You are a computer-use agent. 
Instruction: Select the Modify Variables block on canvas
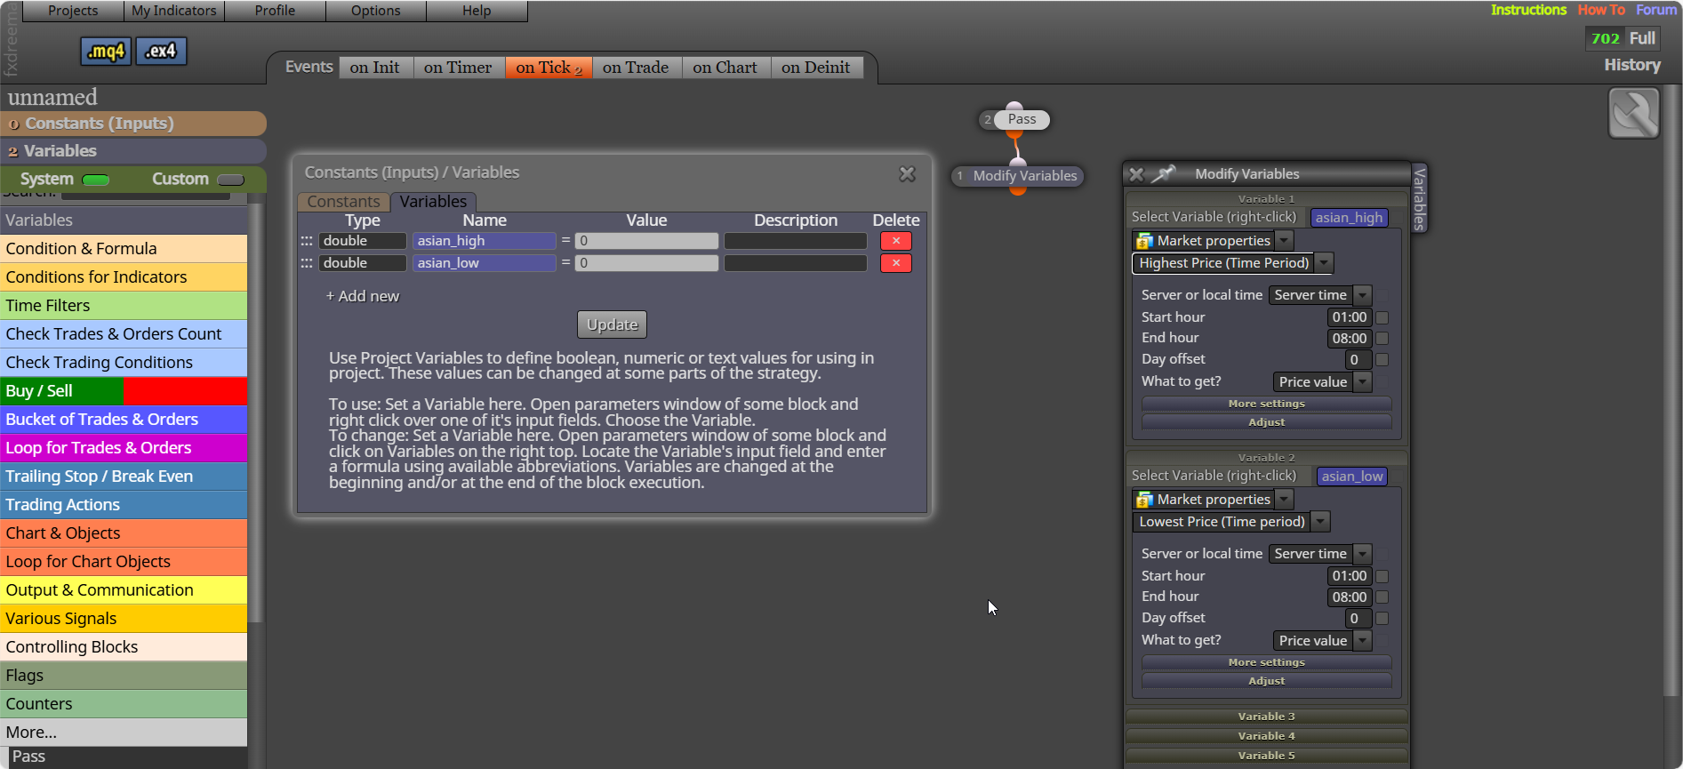click(x=1018, y=176)
